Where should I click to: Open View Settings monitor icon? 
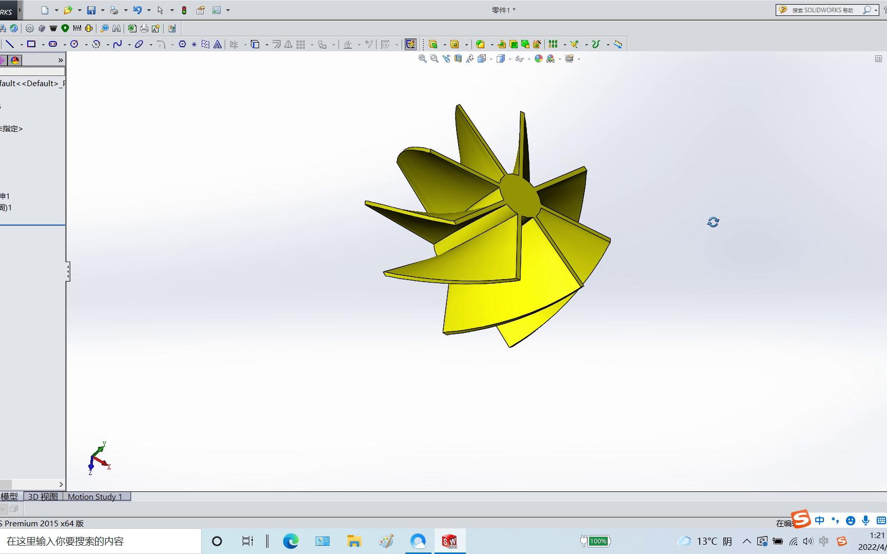[569, 58]
